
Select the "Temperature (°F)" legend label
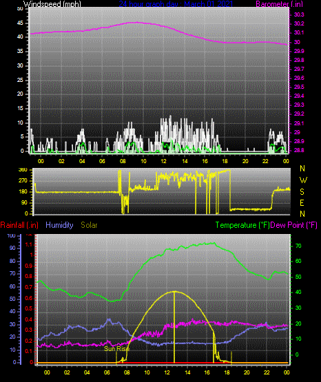(242, 225)
